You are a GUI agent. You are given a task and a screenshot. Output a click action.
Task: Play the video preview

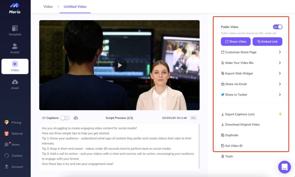coord(119,65)
